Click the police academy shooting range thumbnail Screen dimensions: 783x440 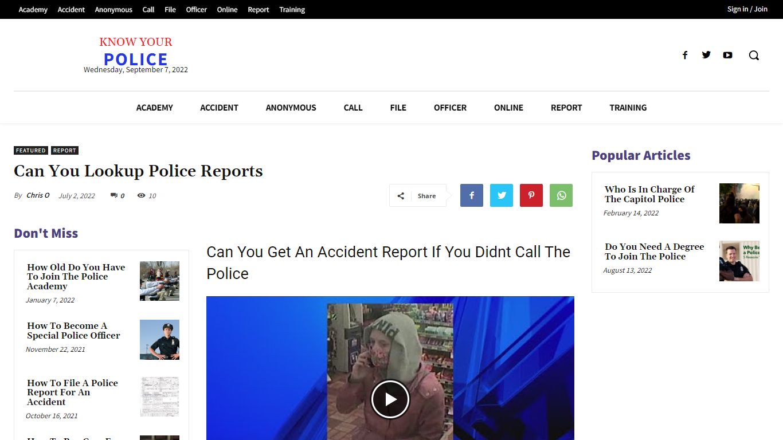tap(159, 281)
